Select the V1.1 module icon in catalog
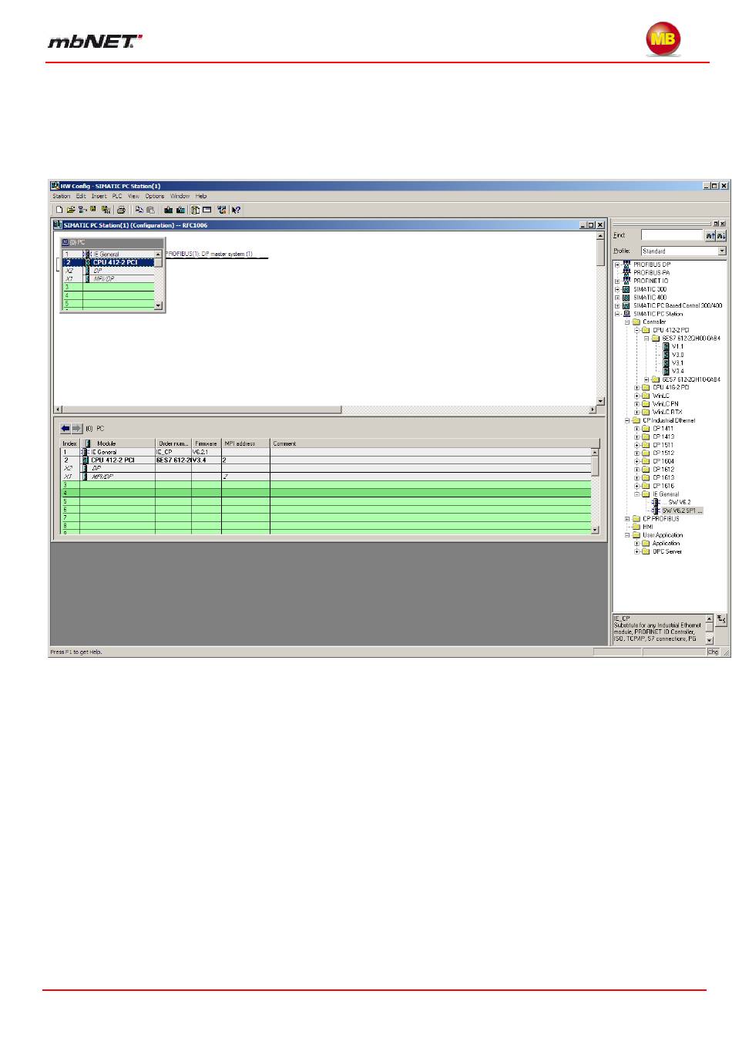Screen dimensions: 732x1048 (667, 346)
